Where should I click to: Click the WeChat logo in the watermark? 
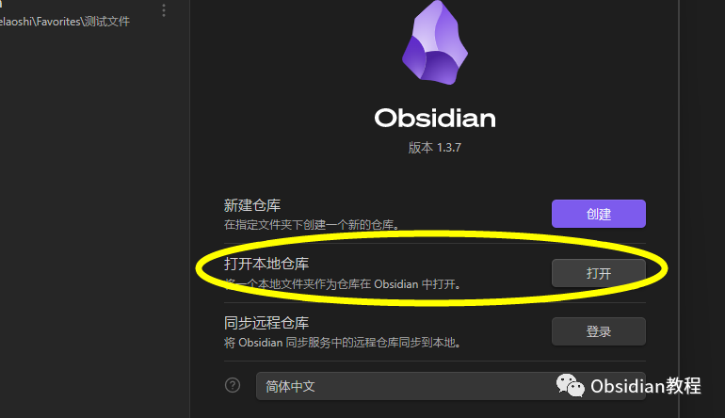[x=570, y=386]
